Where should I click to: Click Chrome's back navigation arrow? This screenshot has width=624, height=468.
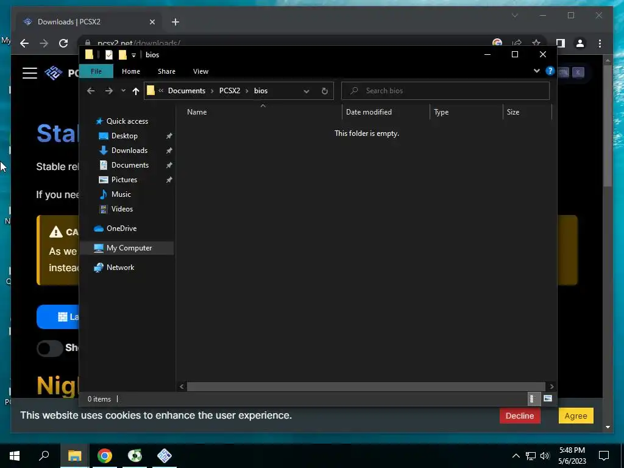(24, 43)
